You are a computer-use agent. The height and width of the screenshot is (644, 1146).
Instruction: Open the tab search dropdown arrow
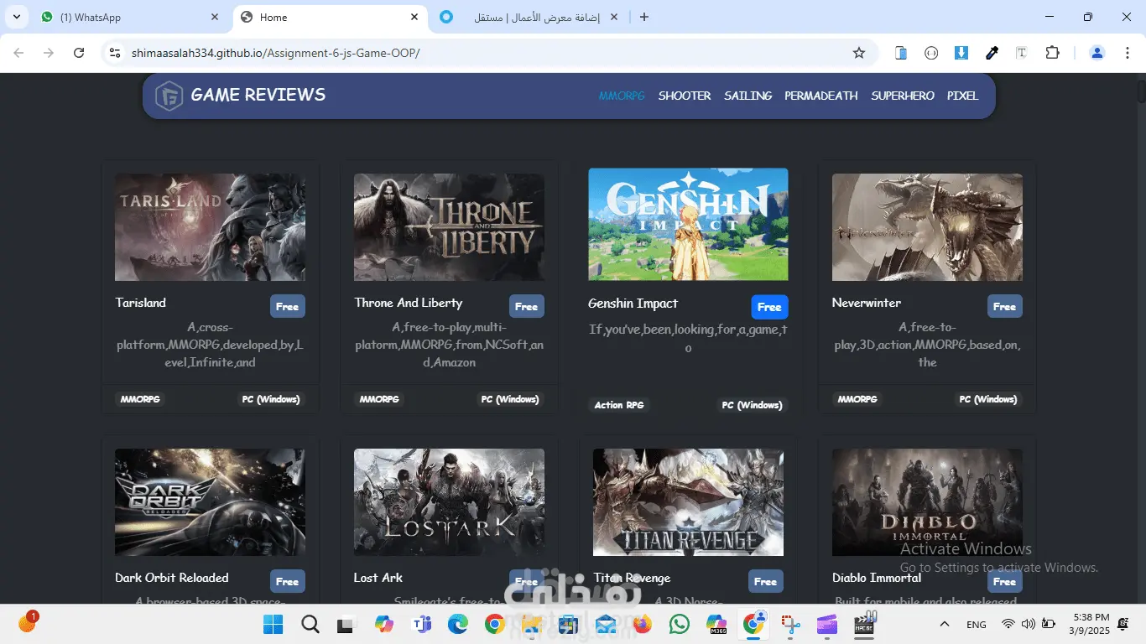pos(16,17)
